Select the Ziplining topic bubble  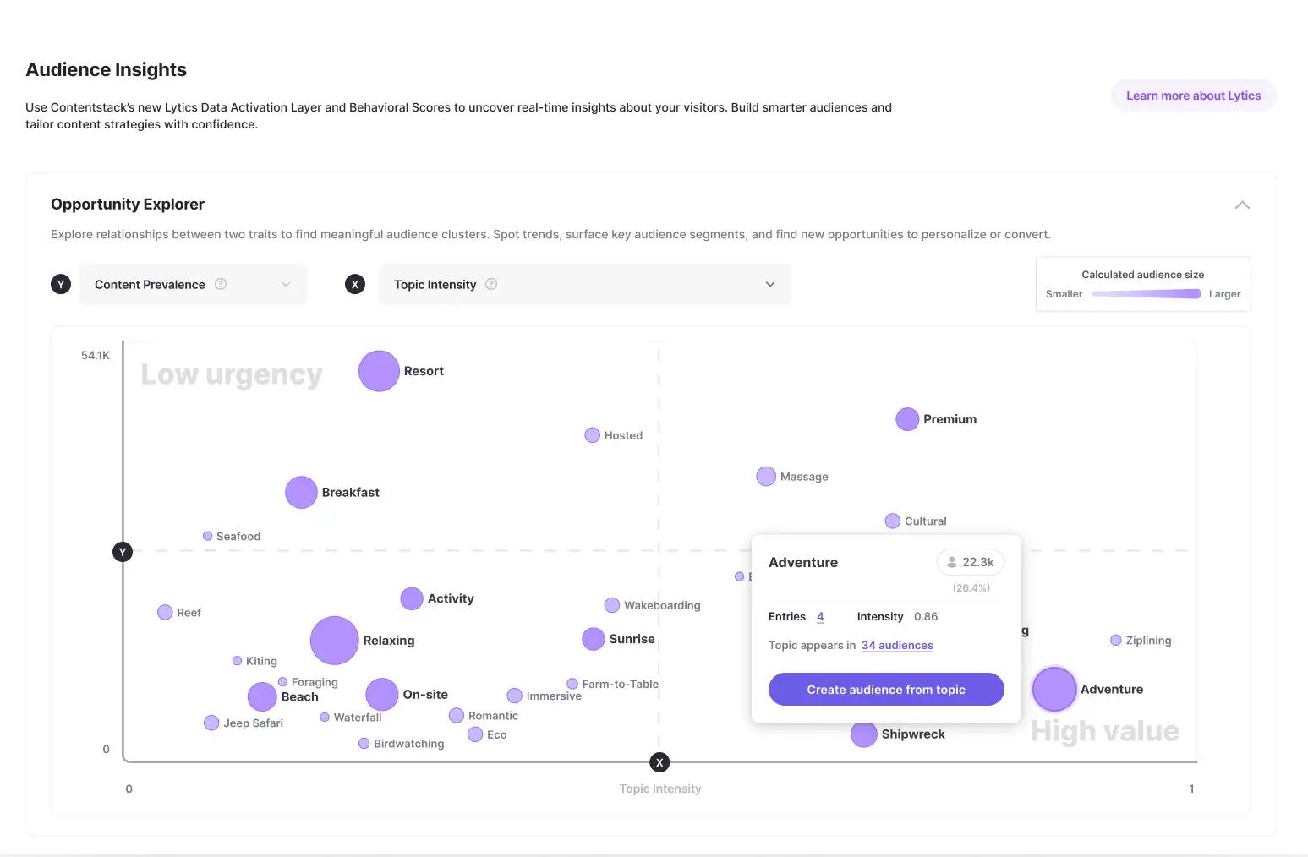click(x=1116, y=640)
